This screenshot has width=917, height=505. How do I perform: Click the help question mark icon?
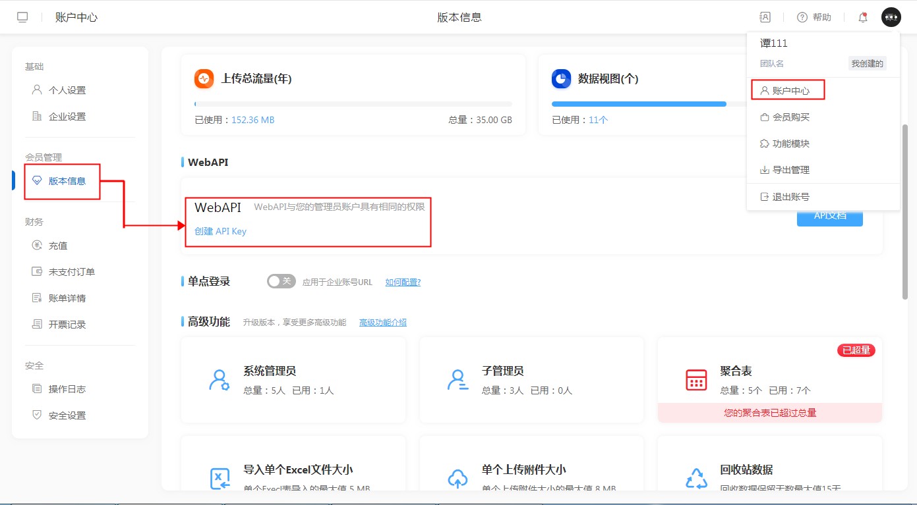point(802,18)
